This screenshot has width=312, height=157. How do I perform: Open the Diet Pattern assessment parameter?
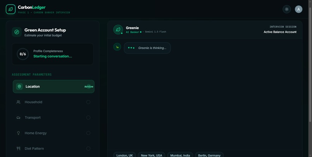pos(53,148)
